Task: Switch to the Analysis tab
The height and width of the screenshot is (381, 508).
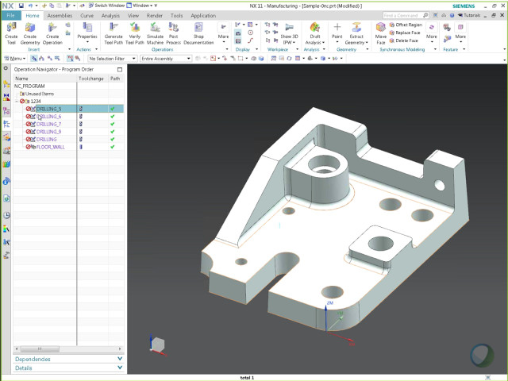Action: pos(110,16)
